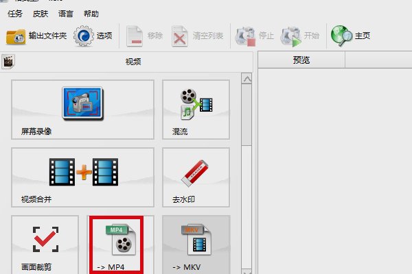
Task: Choose the 视频合并 tile
Action: point(83,177)
